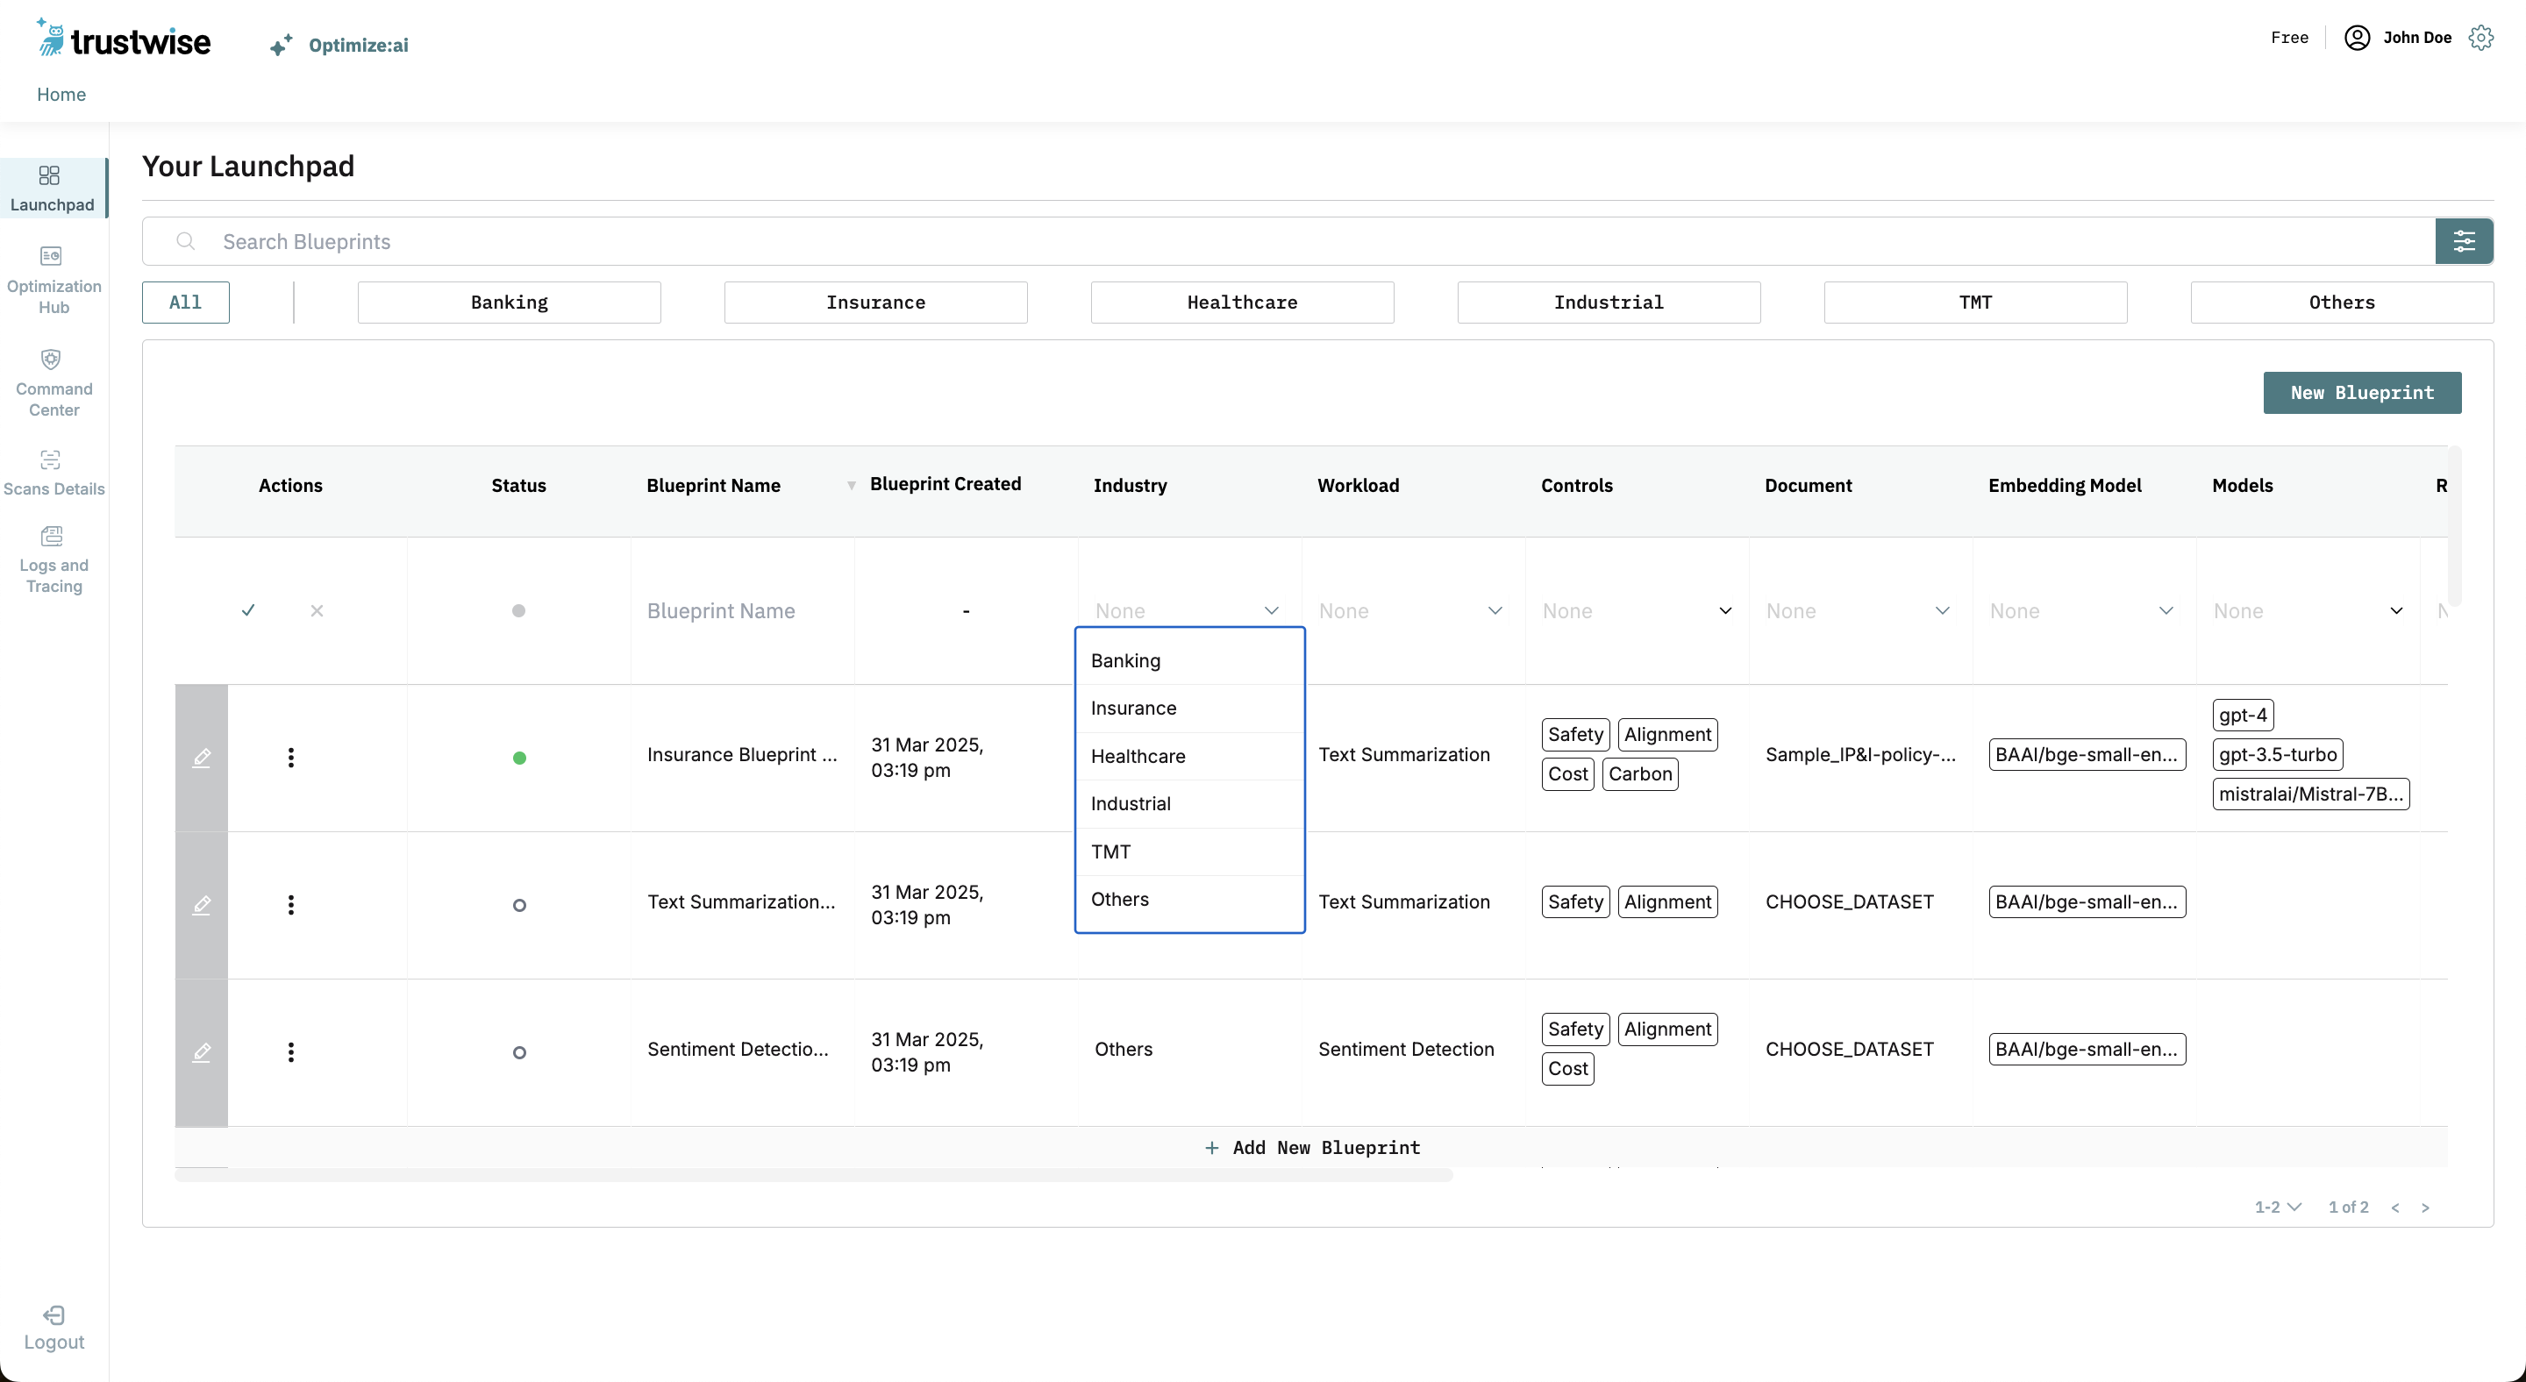
Task: Click the status circle of Text Summarization row
Action: coord(518,905)
